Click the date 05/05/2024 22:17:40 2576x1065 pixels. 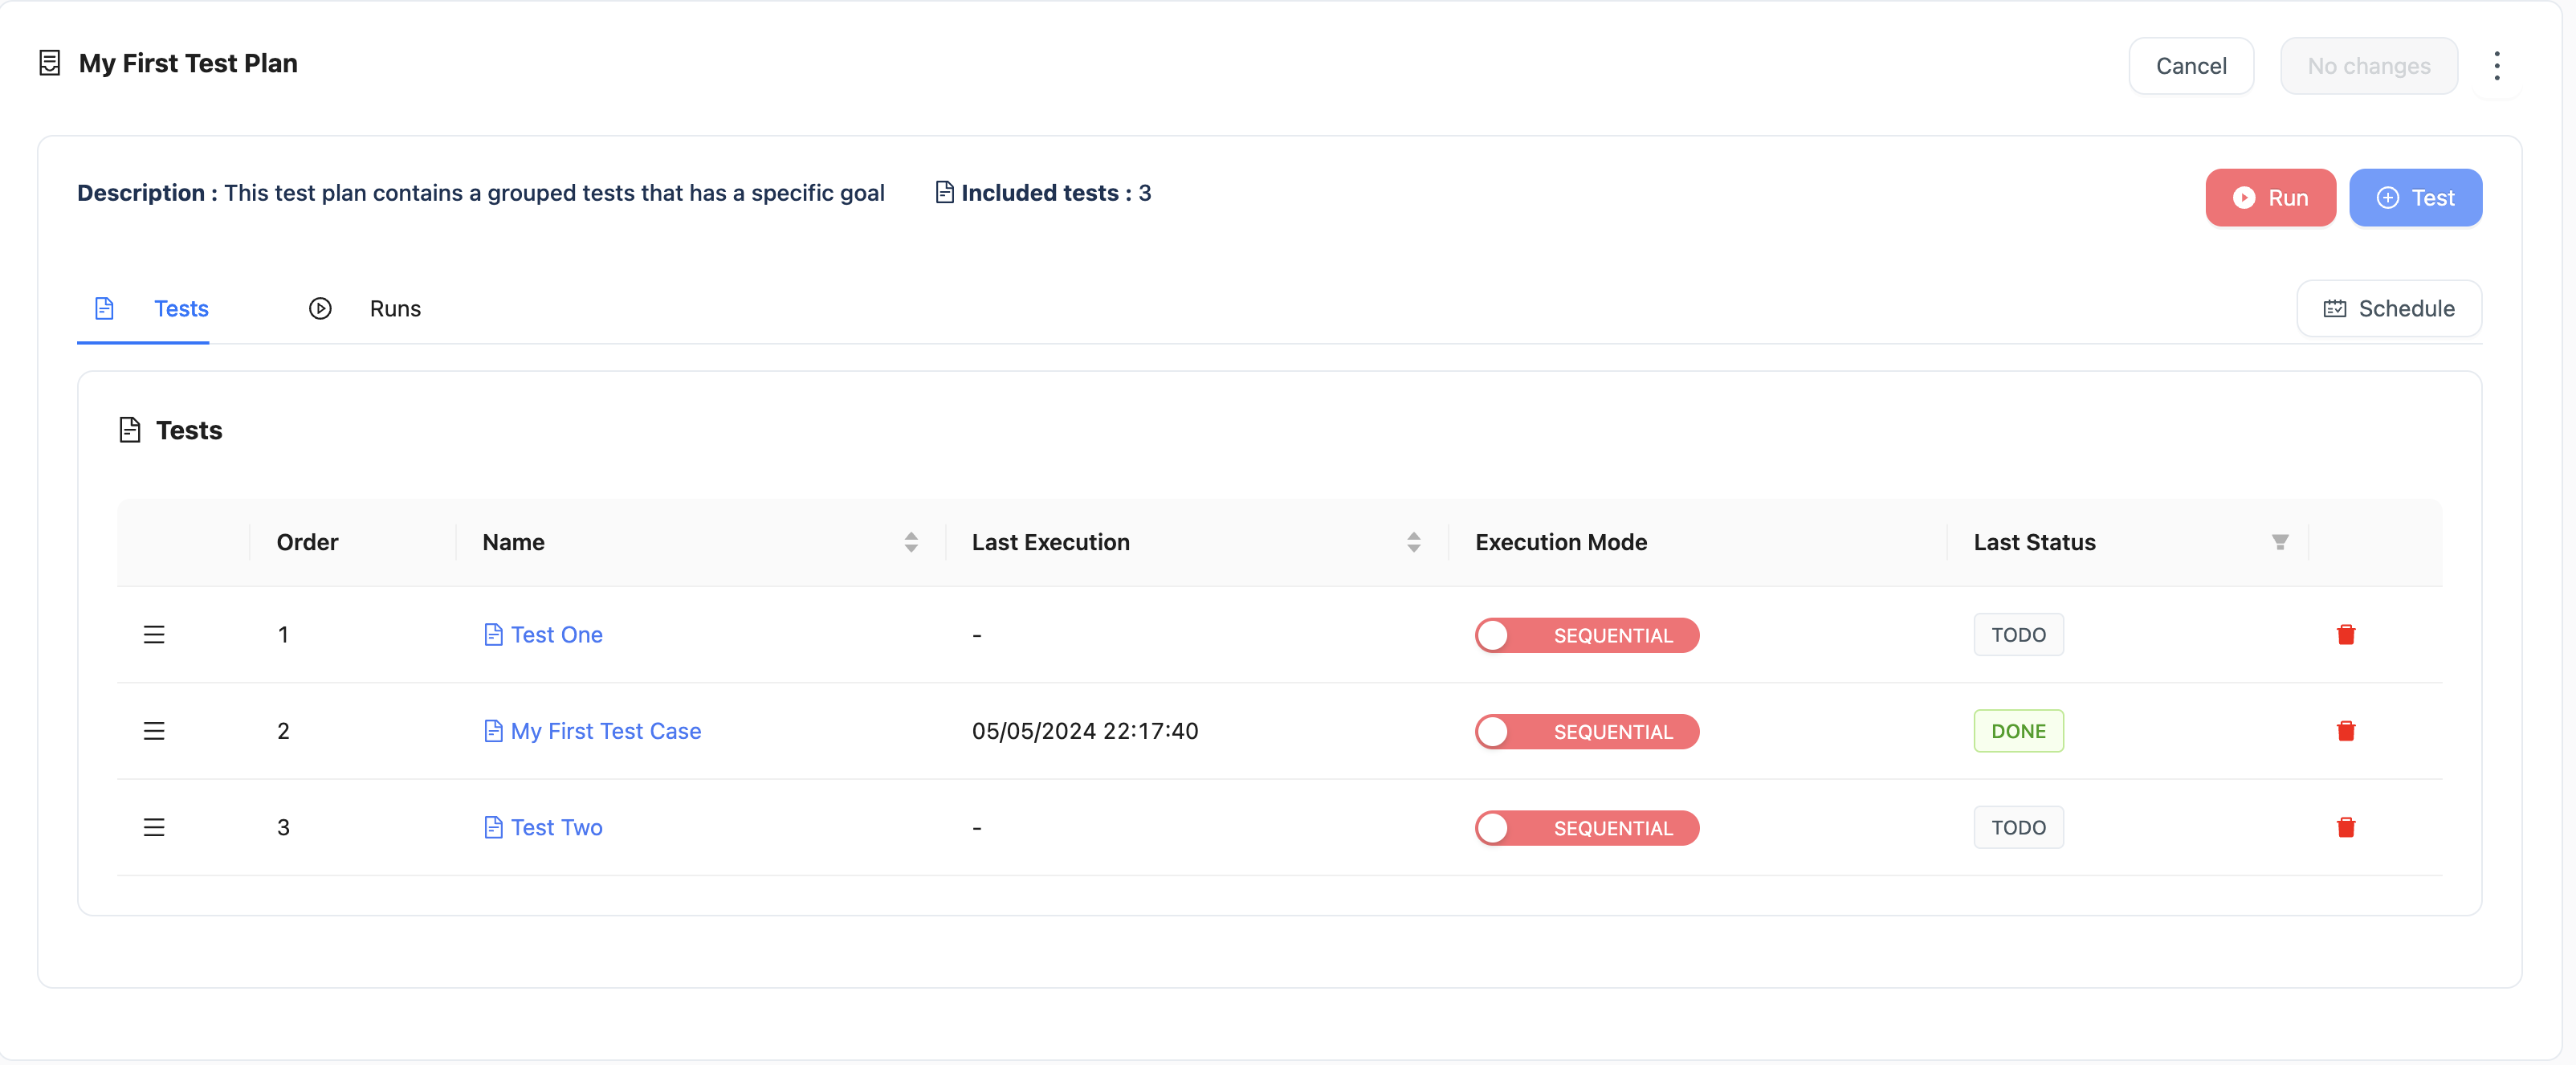[x=1085, y=731]
